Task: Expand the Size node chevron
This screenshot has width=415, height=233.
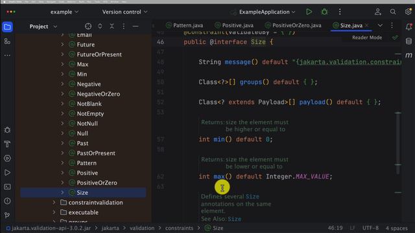Action: click(x=62, y=192)
